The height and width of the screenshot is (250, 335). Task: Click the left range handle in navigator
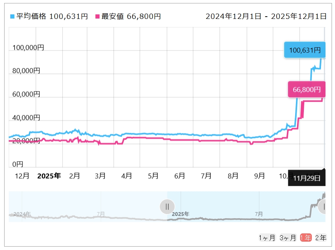pos(167,207)
